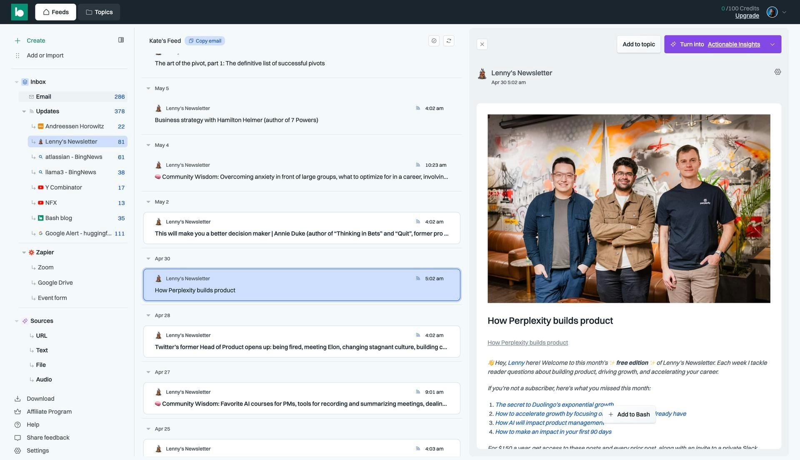Viewport: 800px width, 460px height.
Task: Click RSS icon on Annie Duke post
Action: pos(417,222)
